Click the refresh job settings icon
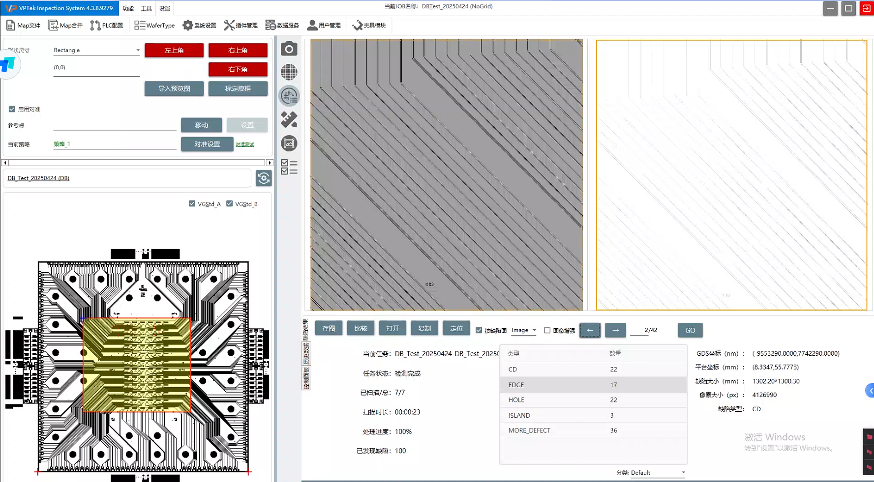Image resolution: width=874 pixels, height=482 pixels. tap(264, 178)
